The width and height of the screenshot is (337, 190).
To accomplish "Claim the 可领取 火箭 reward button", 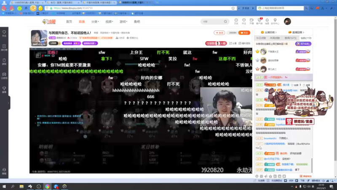I will [x=216, y=43].
